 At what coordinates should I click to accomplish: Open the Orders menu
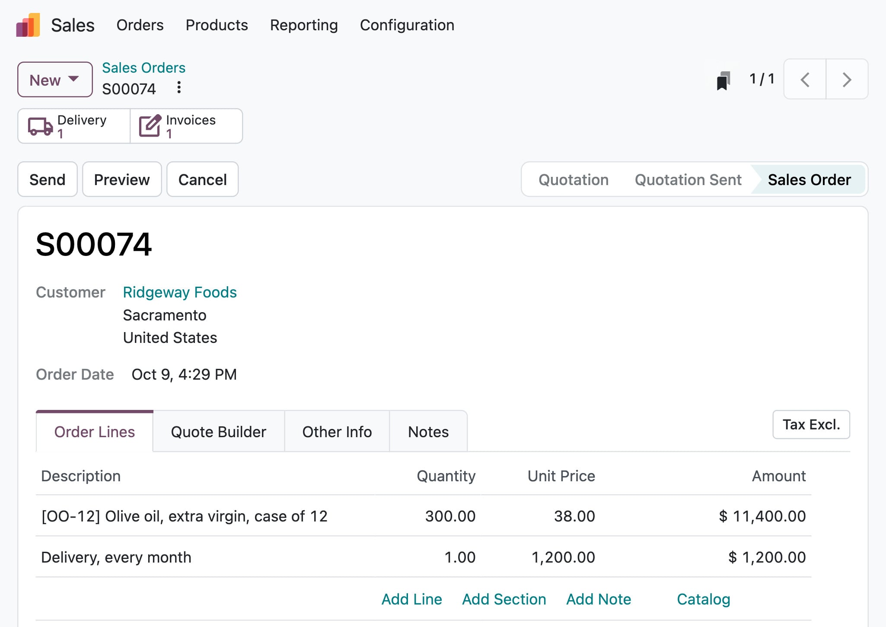pyautogui.click(x=140, y=25)
